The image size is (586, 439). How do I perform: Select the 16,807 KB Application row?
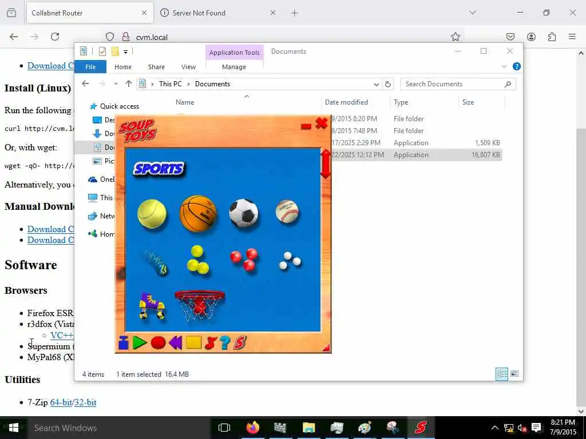click(x=417, y=155)
